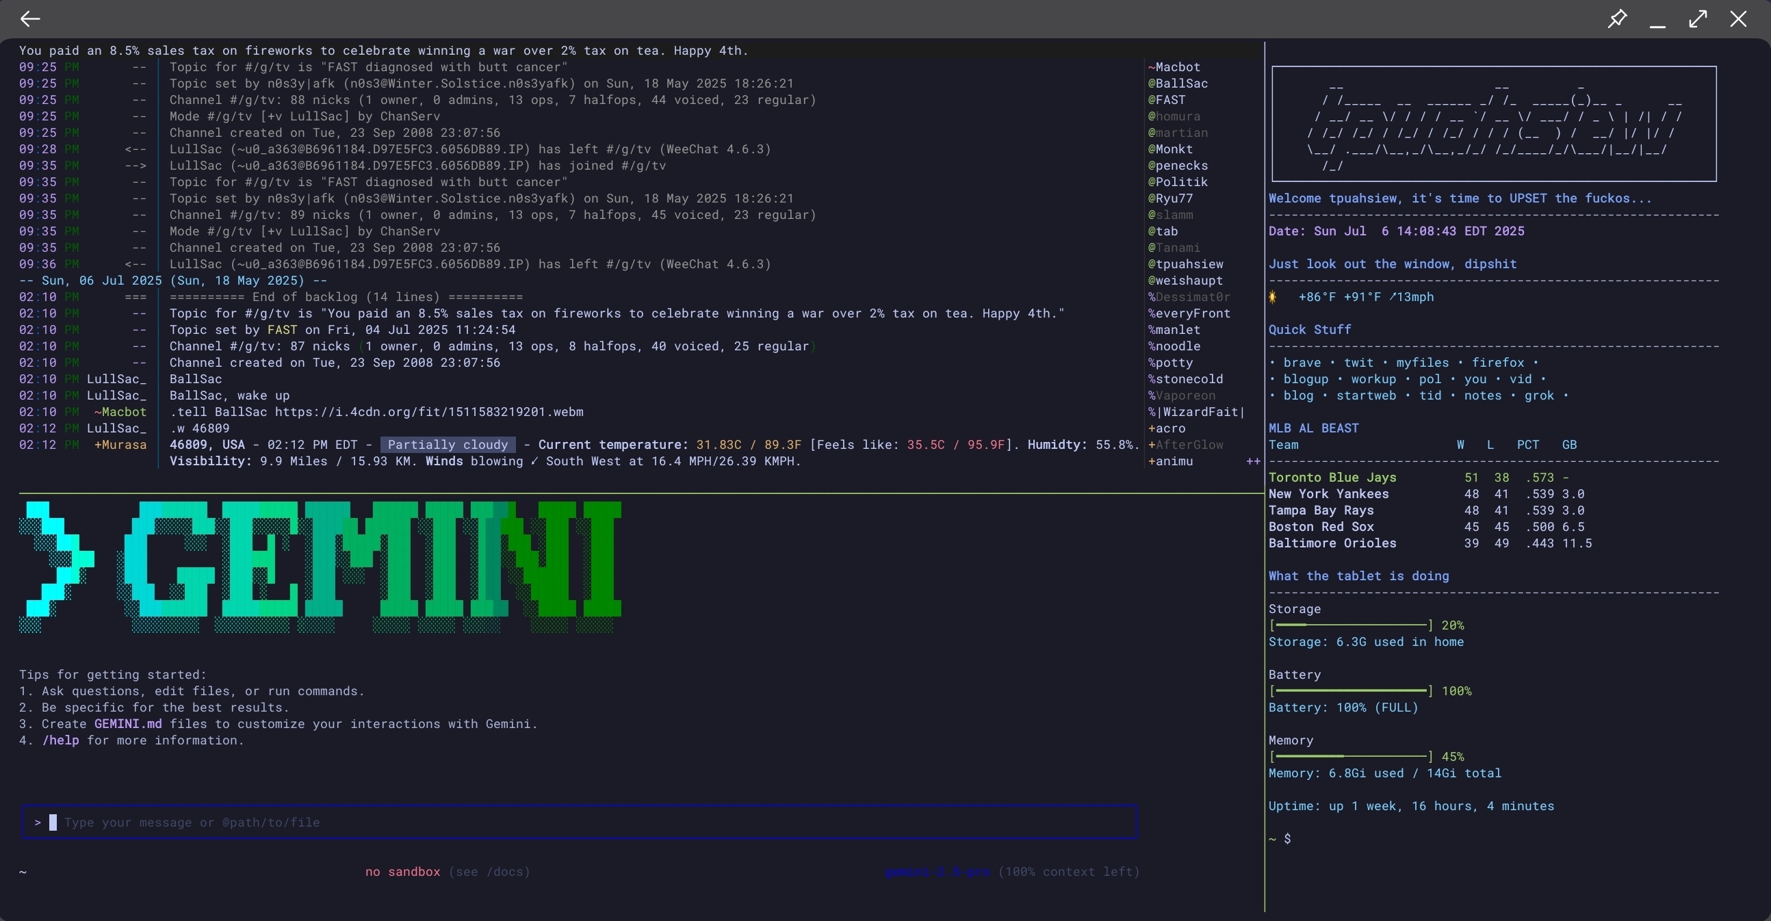Screen dimensions: 1771x921
Task: Select @tab in the nick list
Action: pyautogui.click(x=1163, y=232)
